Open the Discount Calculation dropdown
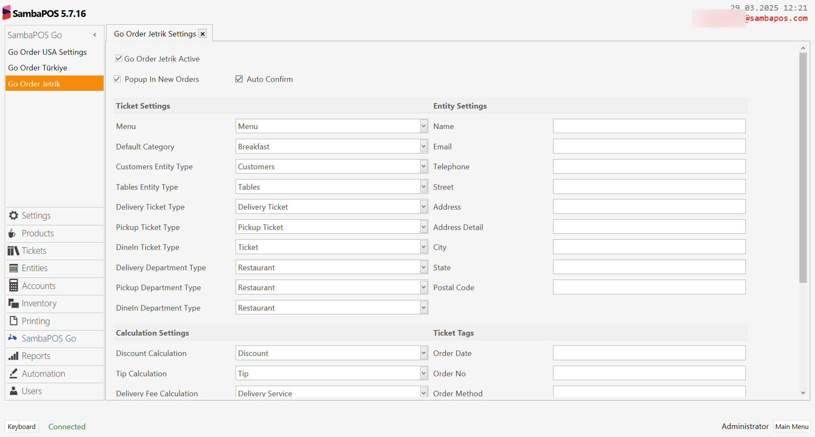Image resolution: width=815 pixels, height=437 pixels. pyautogui.click(x=423, y=353)
